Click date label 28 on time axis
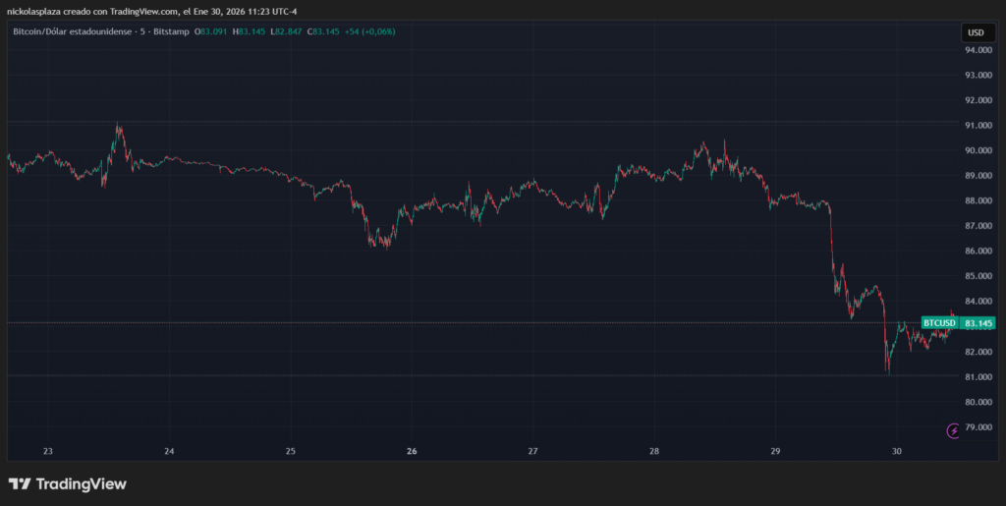Image resolution: width=1006 pixels, height=506 pixels. point(654,451)
